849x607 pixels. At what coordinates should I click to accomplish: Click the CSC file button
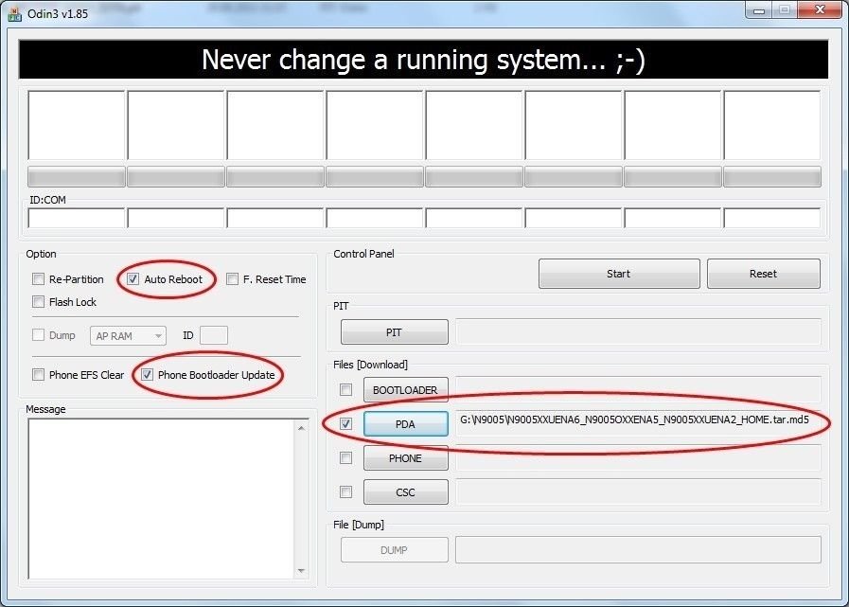click(x=405, y=492)
